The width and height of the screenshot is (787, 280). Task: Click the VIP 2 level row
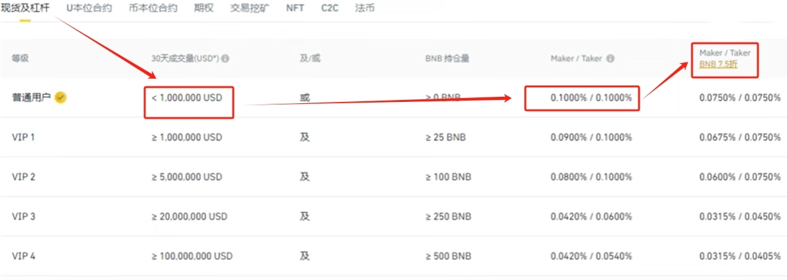393,177
